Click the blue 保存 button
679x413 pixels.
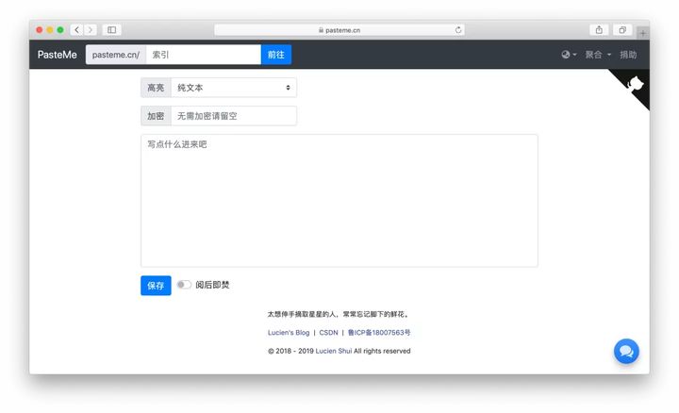click(x=156, y=286)
